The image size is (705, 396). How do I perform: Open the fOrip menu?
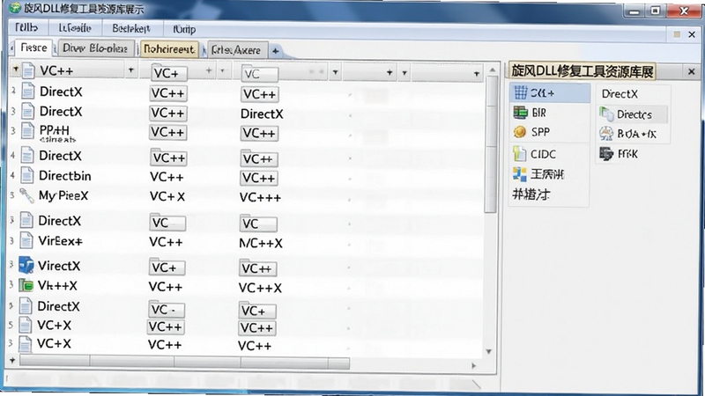[x=184, y=30]
